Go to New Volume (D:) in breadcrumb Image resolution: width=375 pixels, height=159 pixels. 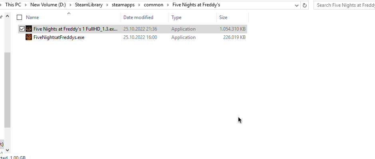click(48, 5)
